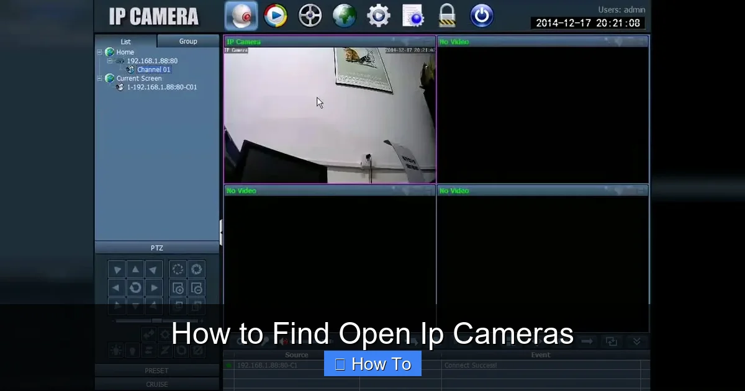
Task: Move PTZ camera down
Action: pyautogui.click(x=135, y=307)
